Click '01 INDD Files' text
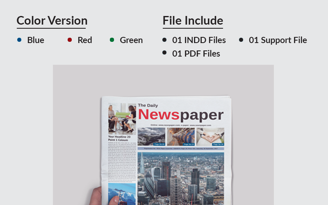 (x=199, y=40)
